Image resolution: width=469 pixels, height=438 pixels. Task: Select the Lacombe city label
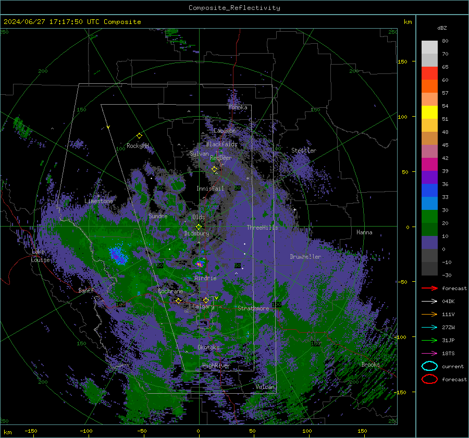[x=225, y=131]
